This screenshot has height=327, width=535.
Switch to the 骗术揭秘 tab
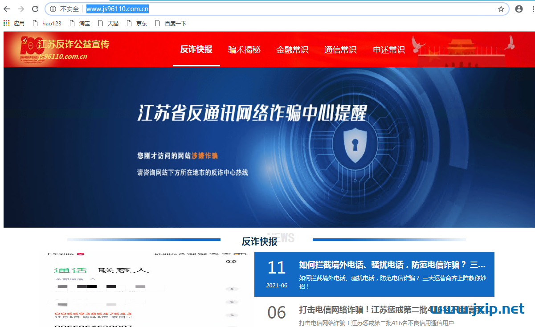click(x=244, y=50)
